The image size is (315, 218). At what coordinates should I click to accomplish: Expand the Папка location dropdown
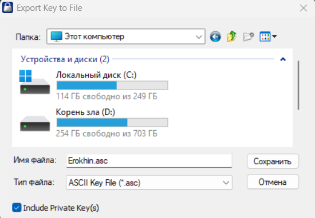click(199, 37)
